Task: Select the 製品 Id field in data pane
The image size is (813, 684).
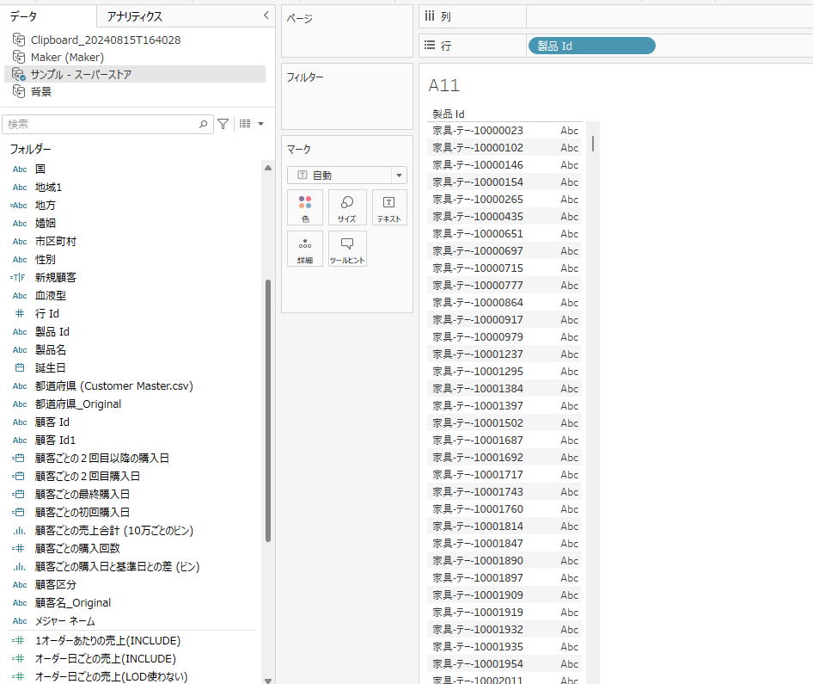Action: click(52, 331)
